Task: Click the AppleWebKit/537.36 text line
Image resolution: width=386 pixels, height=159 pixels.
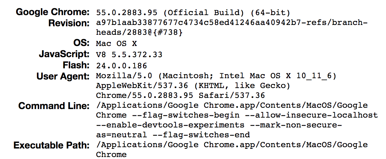Action: pos(193,86)
